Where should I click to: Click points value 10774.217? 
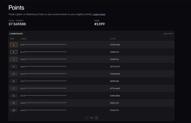pos(115,67)
